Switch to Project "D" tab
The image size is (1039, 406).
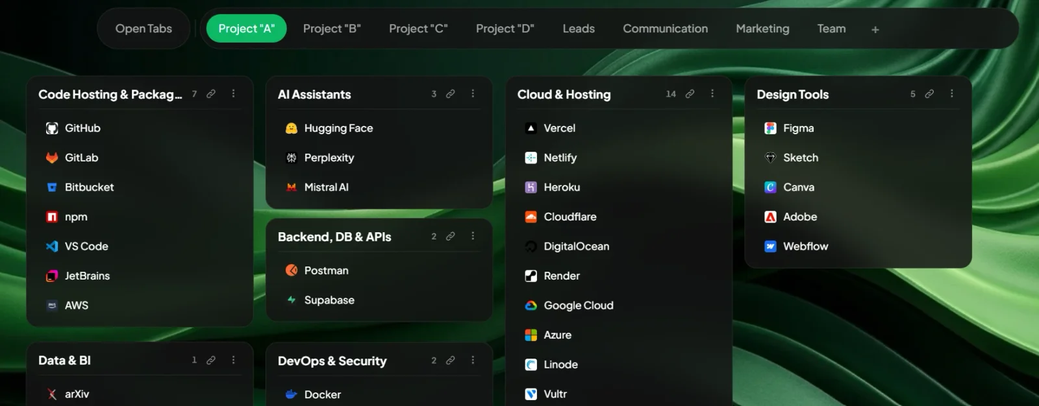click(505, 29)
